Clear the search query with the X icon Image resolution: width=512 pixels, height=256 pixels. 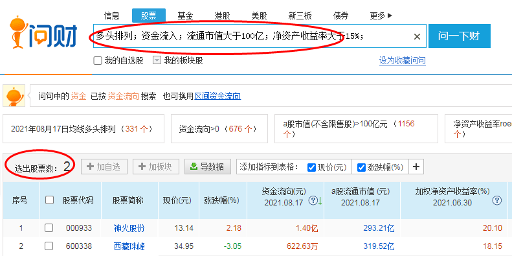tap(417, 37)
